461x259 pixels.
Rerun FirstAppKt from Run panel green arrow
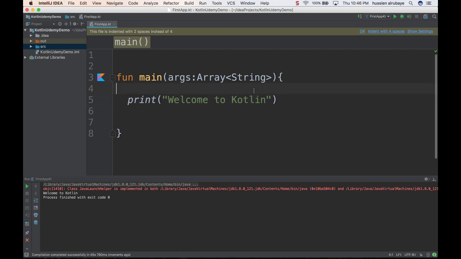[27, 186]
